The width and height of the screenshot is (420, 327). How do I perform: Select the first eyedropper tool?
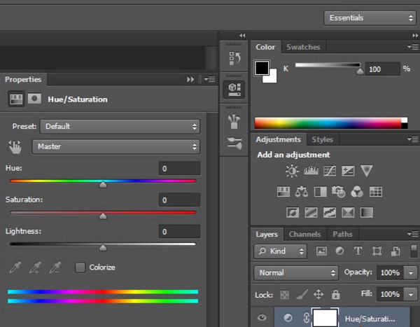(15, 267)
